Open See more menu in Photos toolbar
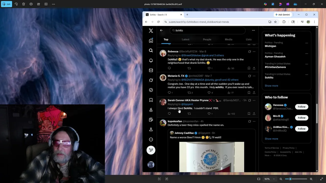Image resolution: width=326 pixels, height=183 pixels. tap(53, 4)
